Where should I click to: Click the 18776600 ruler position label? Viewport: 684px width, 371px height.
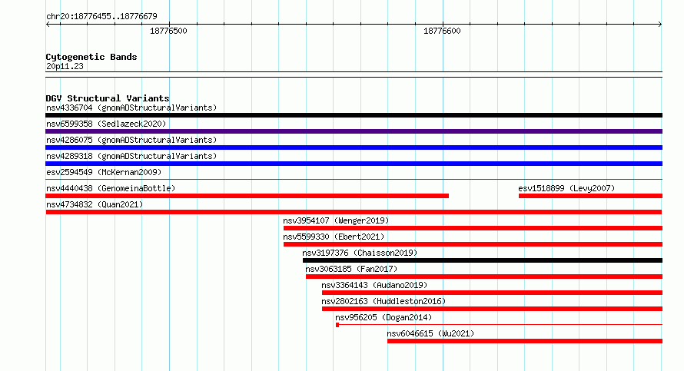pyautogui.click(x=442, y=31)
